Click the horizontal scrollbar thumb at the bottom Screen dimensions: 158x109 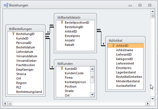(10, 104)
